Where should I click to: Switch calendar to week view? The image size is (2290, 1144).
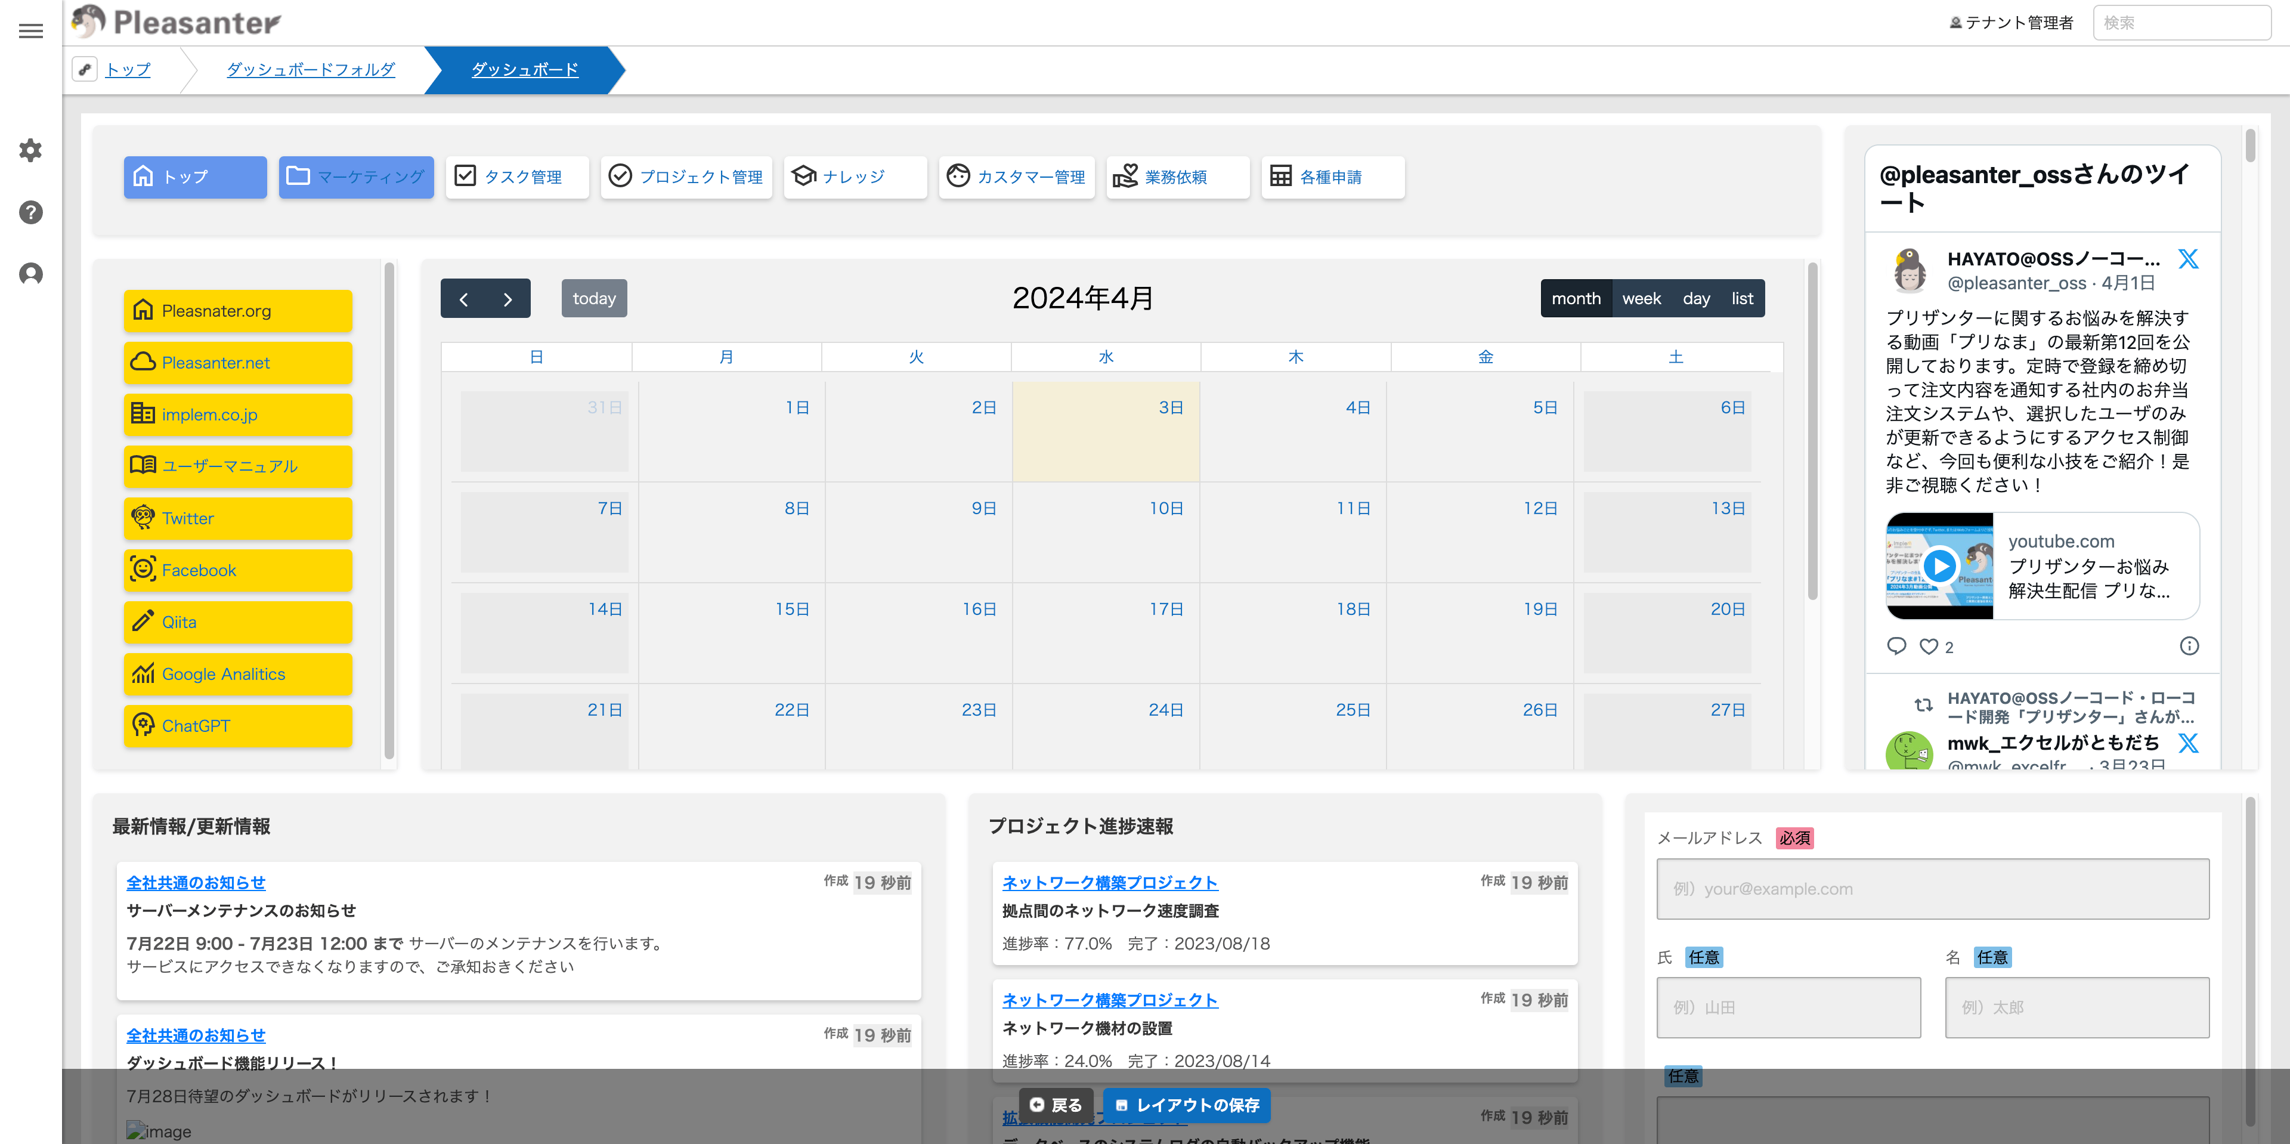[1641, 298]
